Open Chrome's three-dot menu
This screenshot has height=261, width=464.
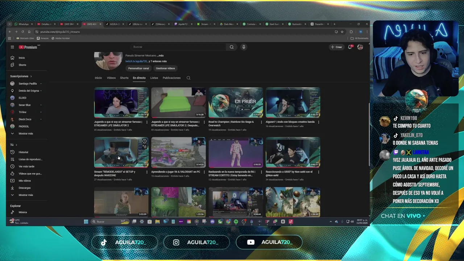367,32
